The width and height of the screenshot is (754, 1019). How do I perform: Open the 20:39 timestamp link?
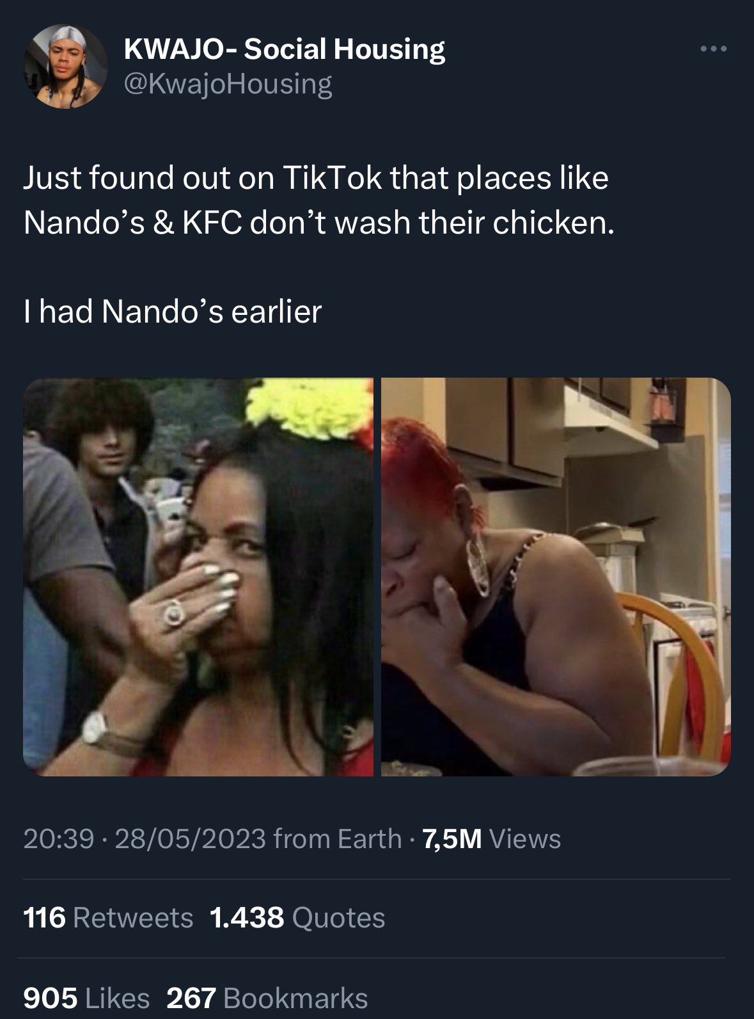[59, 838]
